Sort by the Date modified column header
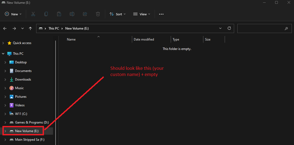294x145 pixels. [144, 39]
